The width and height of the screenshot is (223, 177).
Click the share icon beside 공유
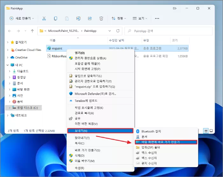(71, 118)
